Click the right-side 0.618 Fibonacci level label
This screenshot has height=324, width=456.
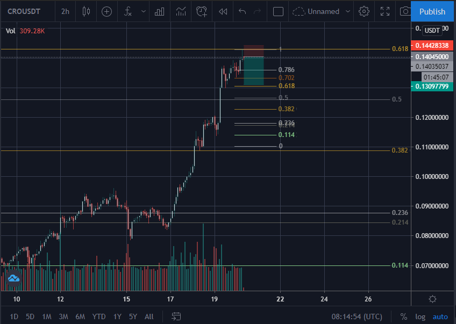coord(400,49)
